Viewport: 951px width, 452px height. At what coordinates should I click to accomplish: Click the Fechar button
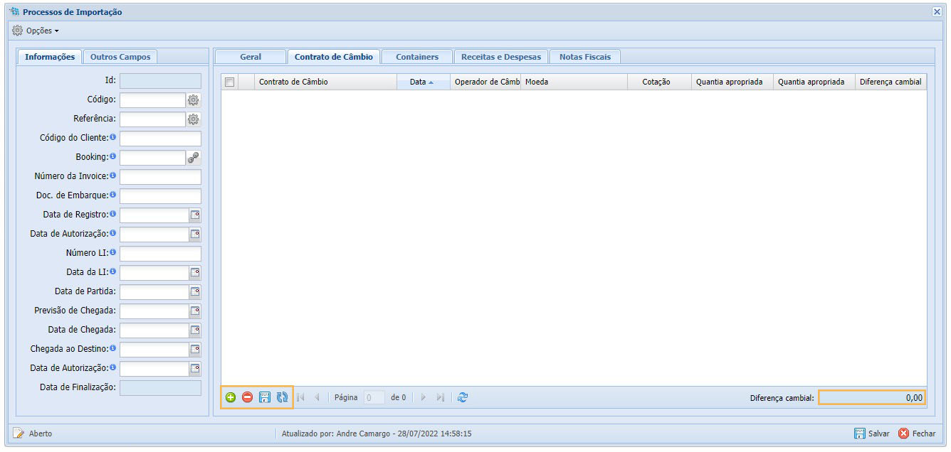coord(917,434)
